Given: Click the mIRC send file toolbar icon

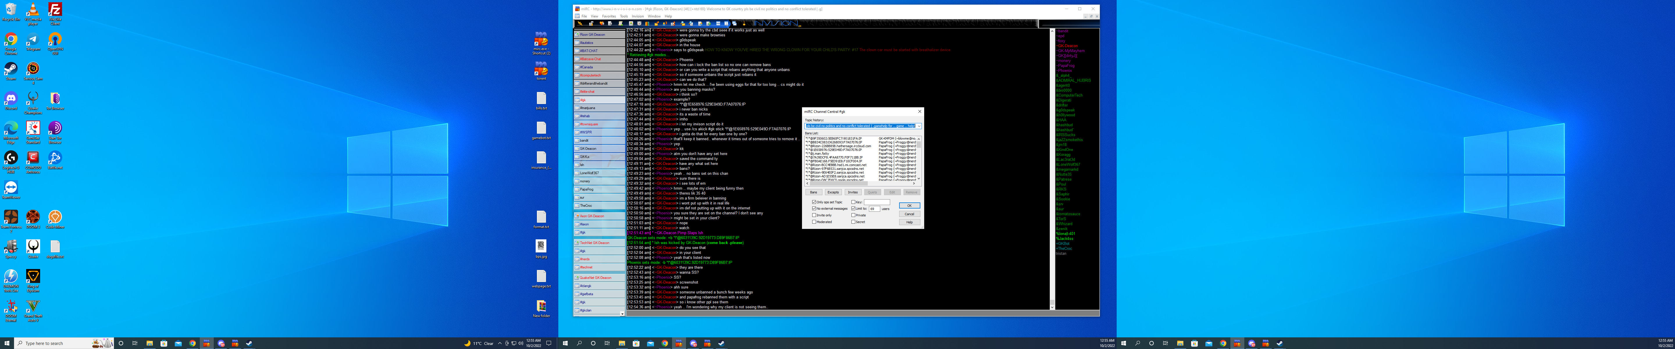Looking at the screenshot, I should pos(657,23).
